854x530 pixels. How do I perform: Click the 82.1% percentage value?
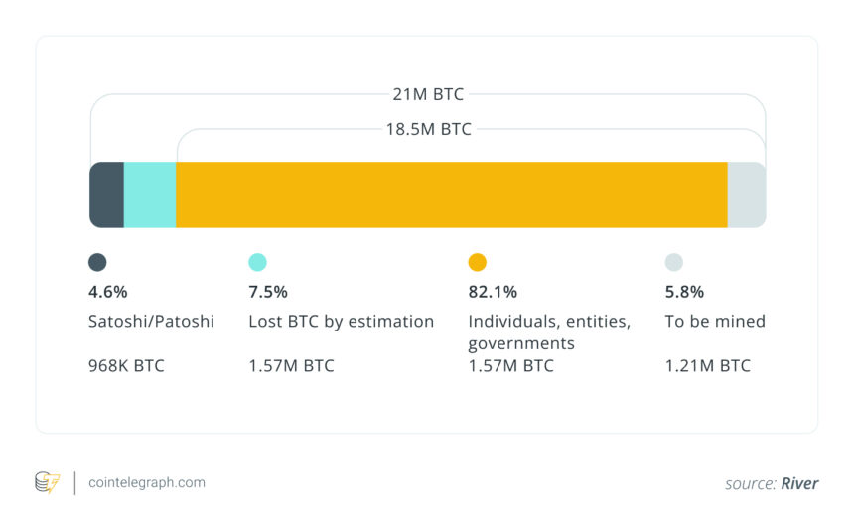point(492,292)
